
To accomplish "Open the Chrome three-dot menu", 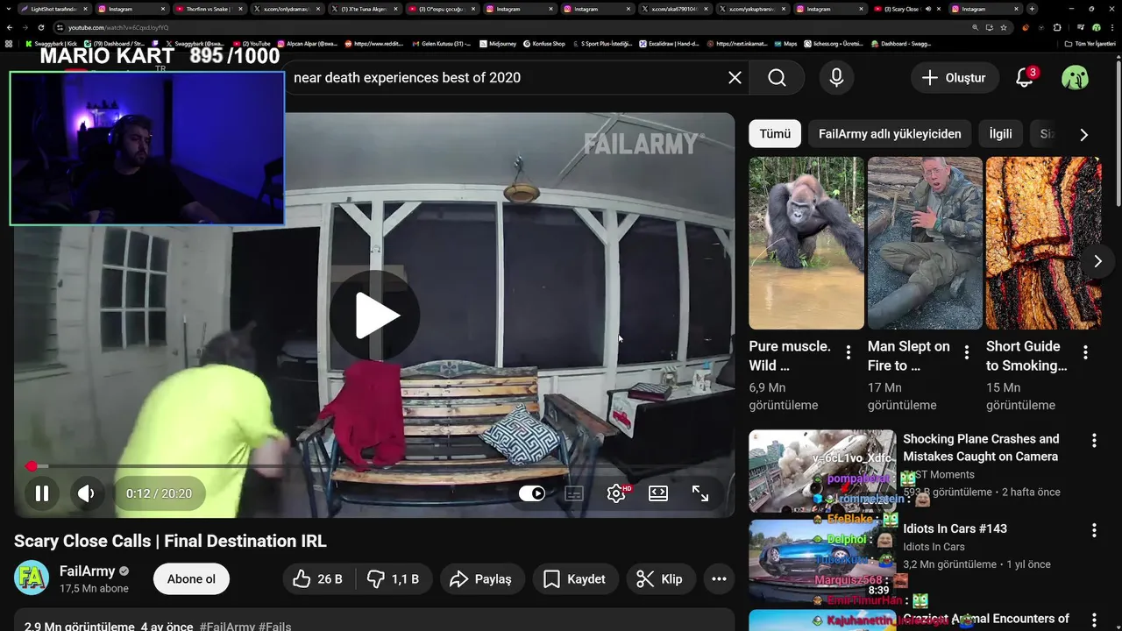I will pos(1112,27).
